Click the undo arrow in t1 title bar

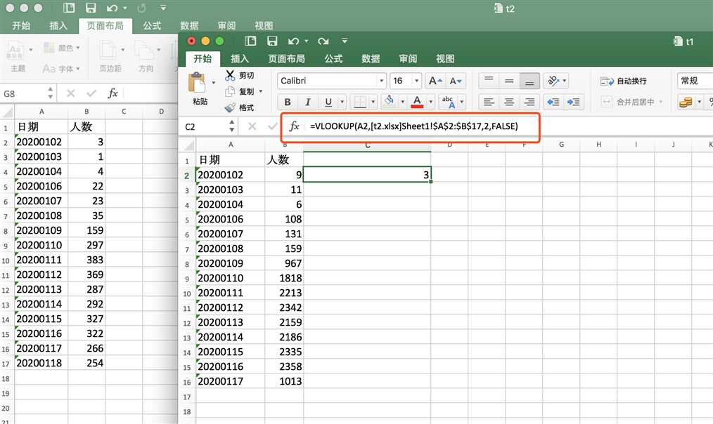click(x=293, y=41)
